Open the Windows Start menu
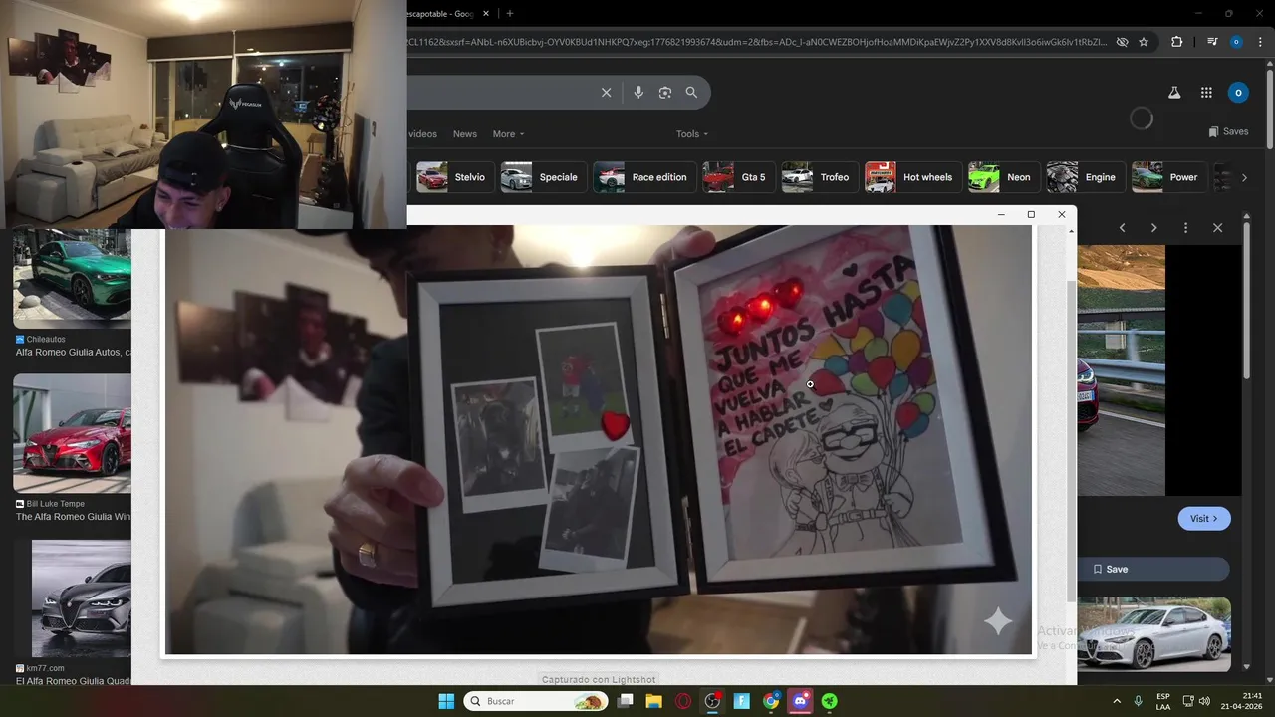The height and width of the screenshot is (717, 1275). (x=446, y=701)
